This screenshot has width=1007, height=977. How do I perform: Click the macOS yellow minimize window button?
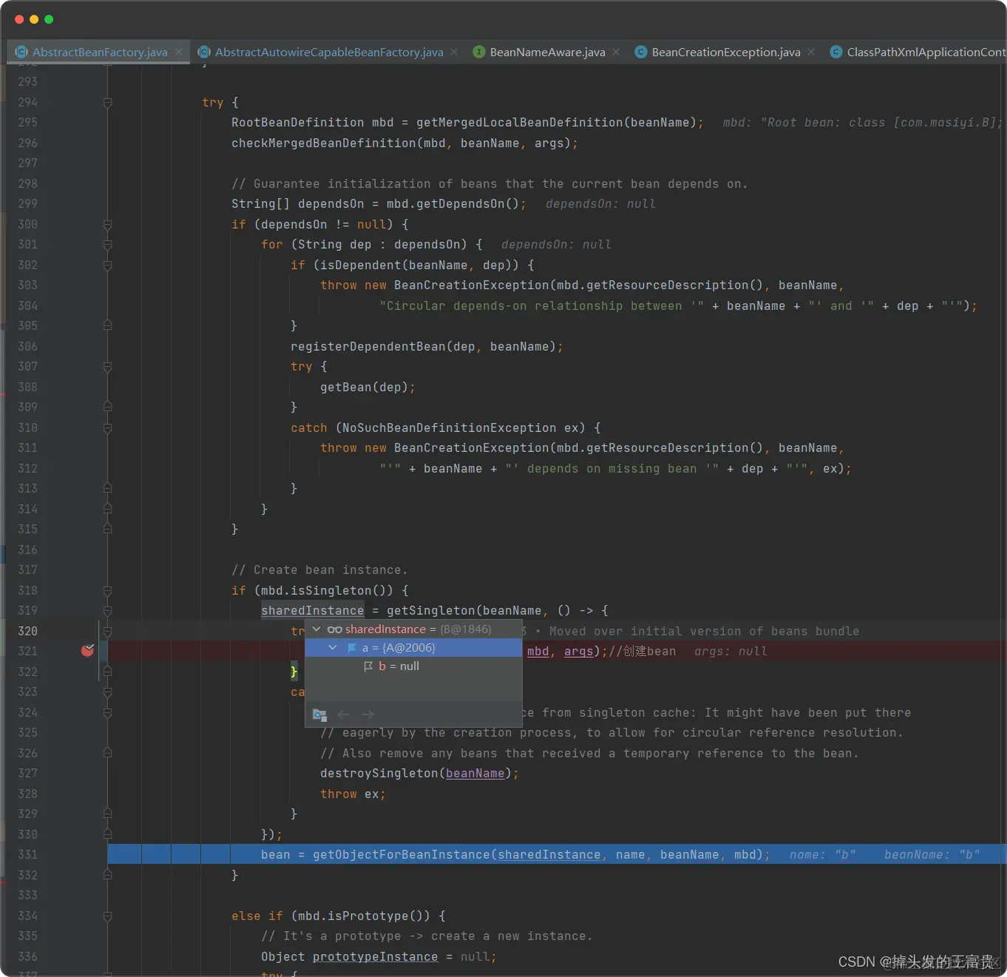(34, 19)
